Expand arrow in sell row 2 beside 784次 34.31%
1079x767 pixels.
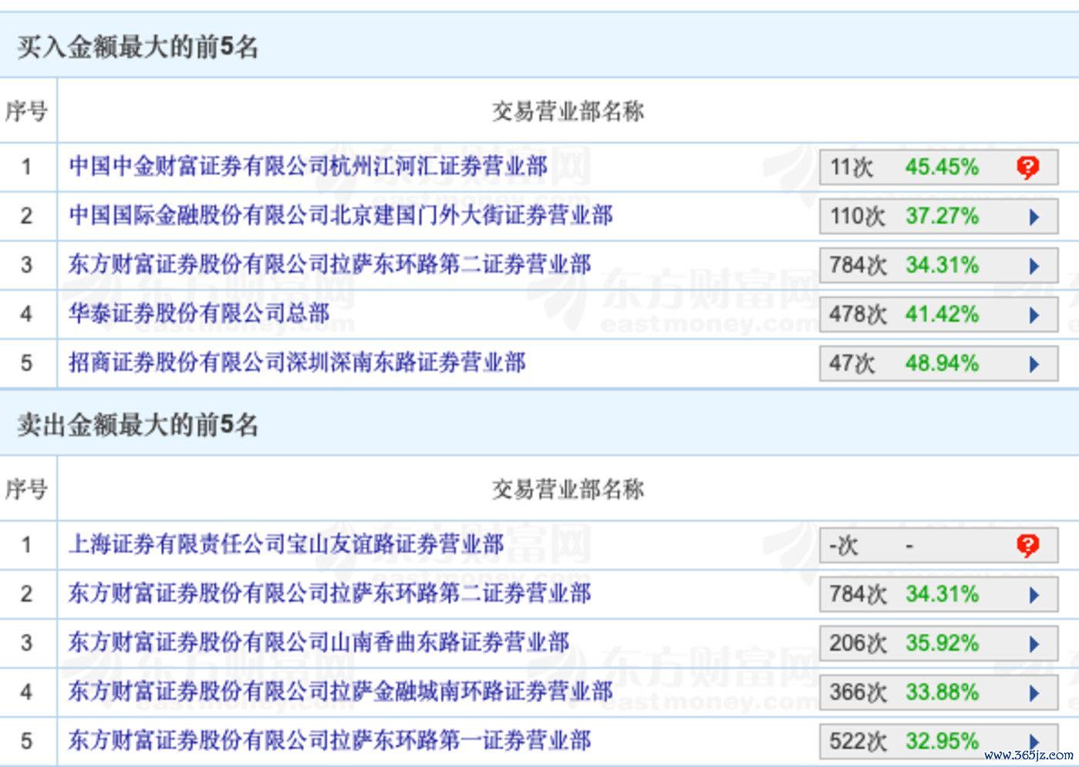click(x=1034, y=595)
